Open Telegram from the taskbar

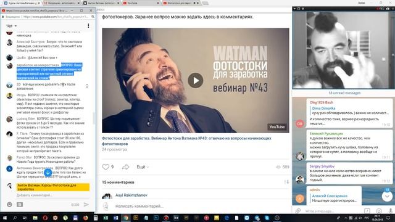257,218
